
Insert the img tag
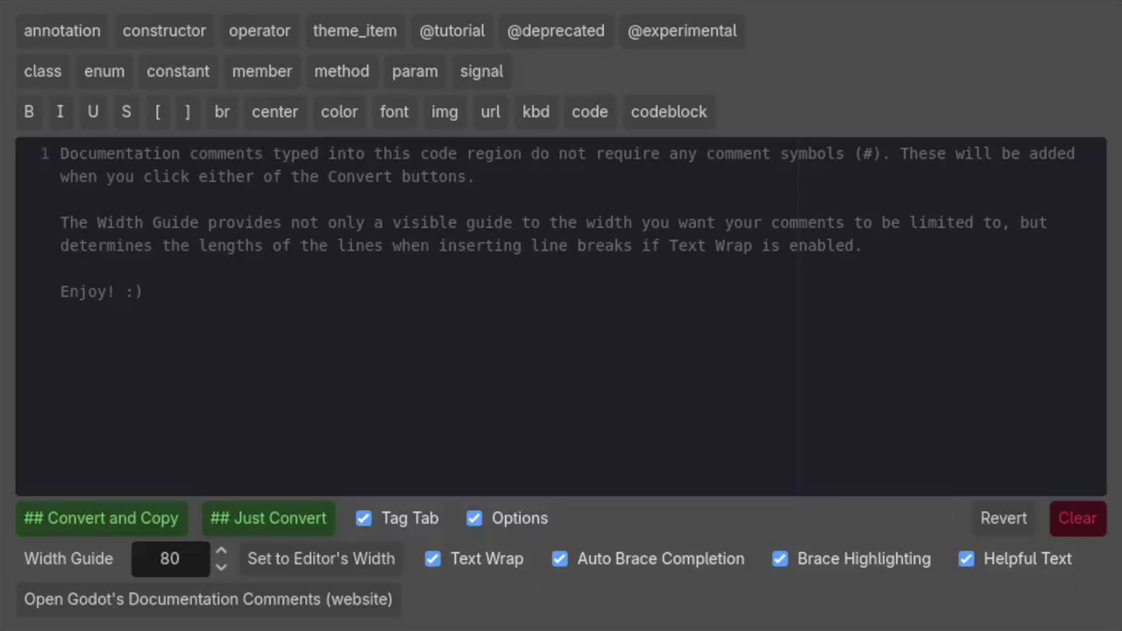click(x=444, y=111)
